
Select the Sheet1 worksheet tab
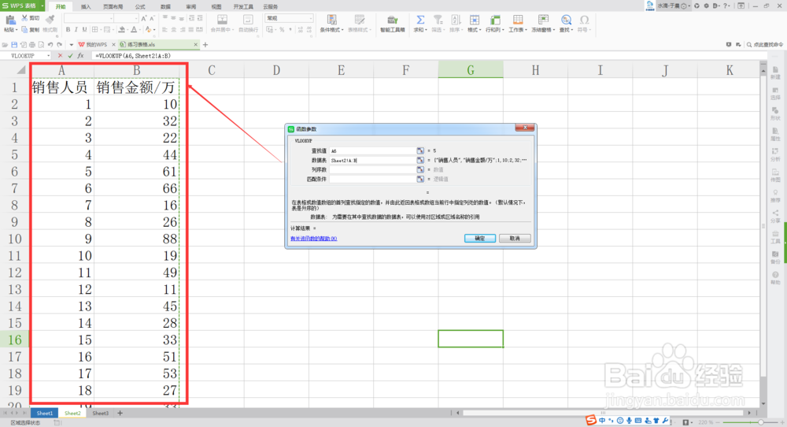click(44, 413)
